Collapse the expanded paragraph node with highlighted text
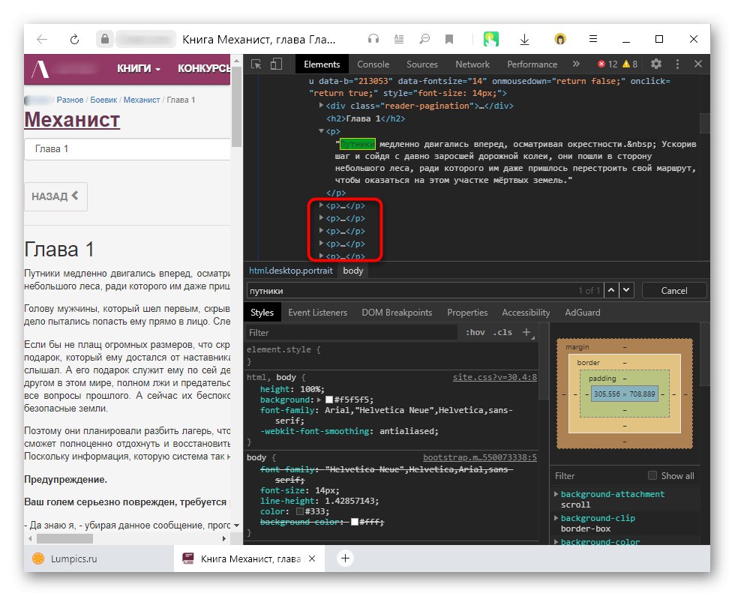Viewport: 735px width, 596px height. 322,131
